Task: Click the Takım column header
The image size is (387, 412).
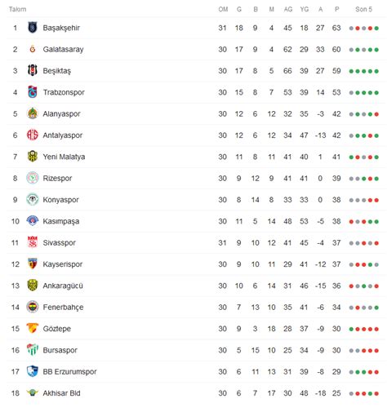Action: click(18, 9)
